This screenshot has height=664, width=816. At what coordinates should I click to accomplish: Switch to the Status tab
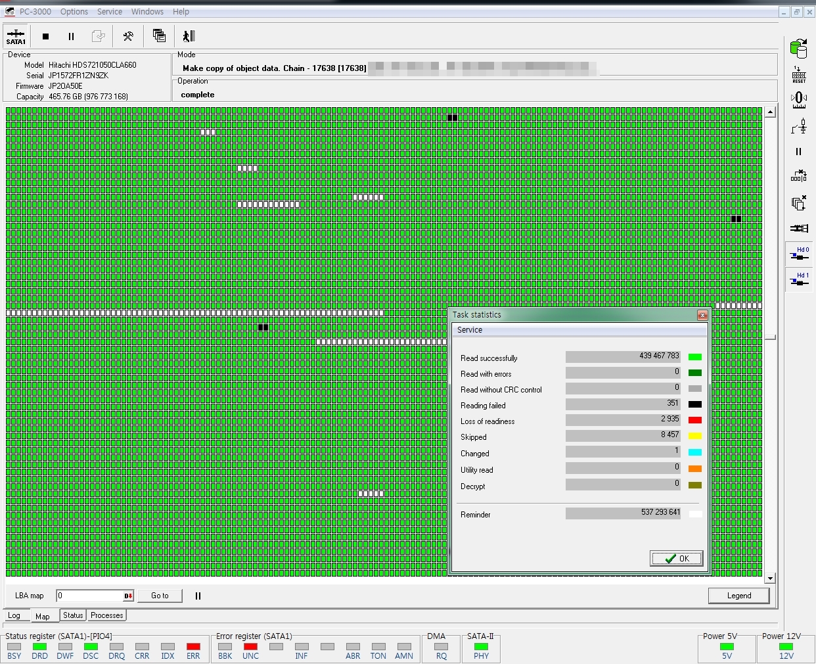pos(73,615)
